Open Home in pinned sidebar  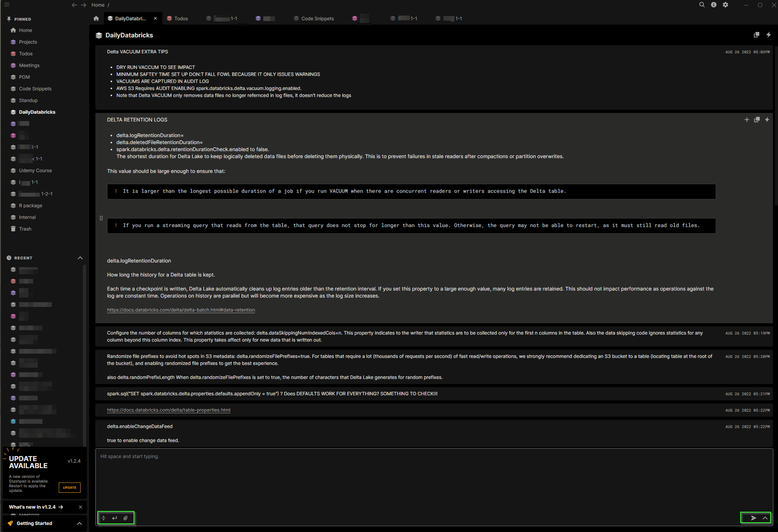tap(26, 30)
